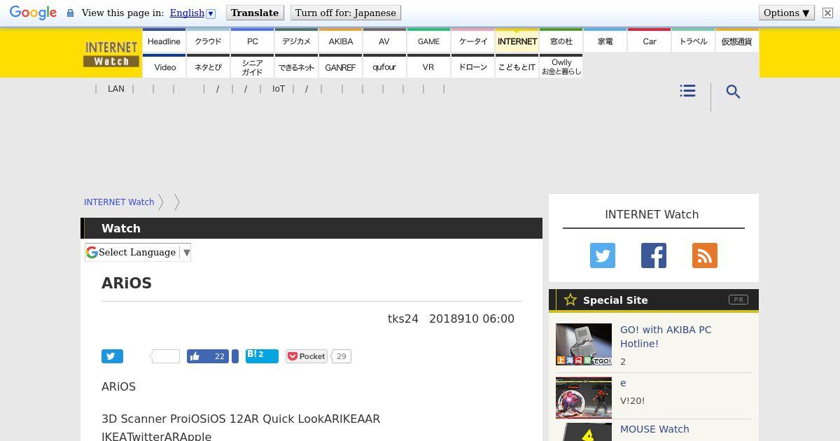Switch to the GAME tab
This screenshot has height=441, width=840.
point(428,41)
